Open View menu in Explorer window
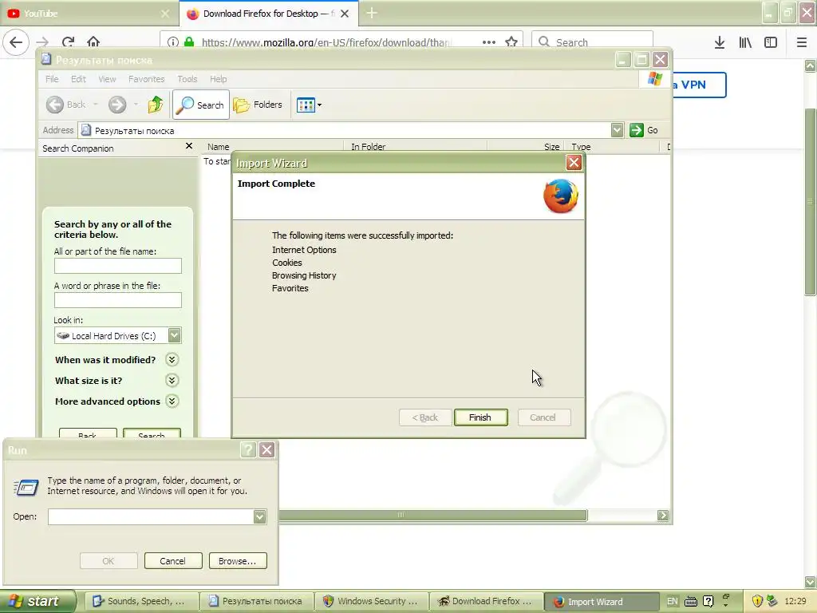This screenshot has width=817, height=613. [x=107, y=79]
